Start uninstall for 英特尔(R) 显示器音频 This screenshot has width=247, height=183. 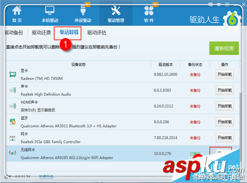[225, 106]
